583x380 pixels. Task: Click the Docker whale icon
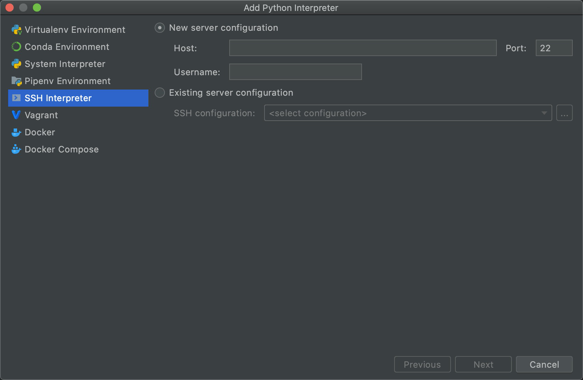[16, 132]
